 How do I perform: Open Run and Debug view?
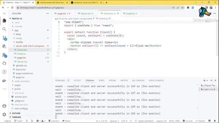(4, 46)
